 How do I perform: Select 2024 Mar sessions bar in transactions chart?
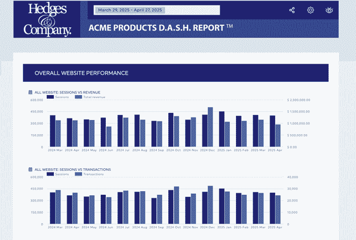pyautogui.click(x=52, y=208)
